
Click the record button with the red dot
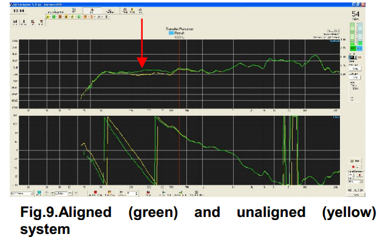[x=355, y=167]
